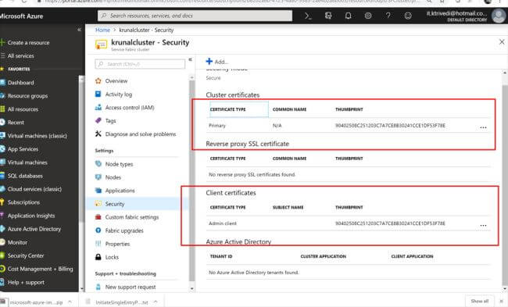This screenshot has width=508, height=307.
Task: Open Resource groups from the sidebar
Action: 27,96
